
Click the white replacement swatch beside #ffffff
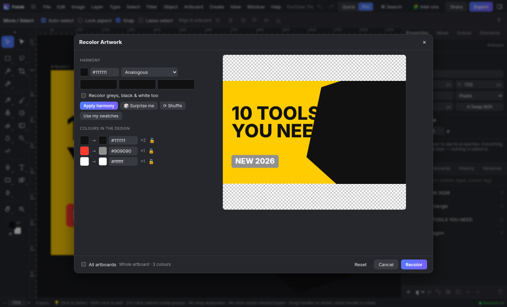(103, 161)
